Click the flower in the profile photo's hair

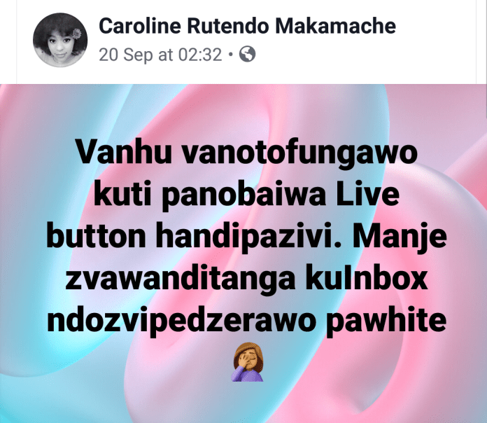[76, 33]
